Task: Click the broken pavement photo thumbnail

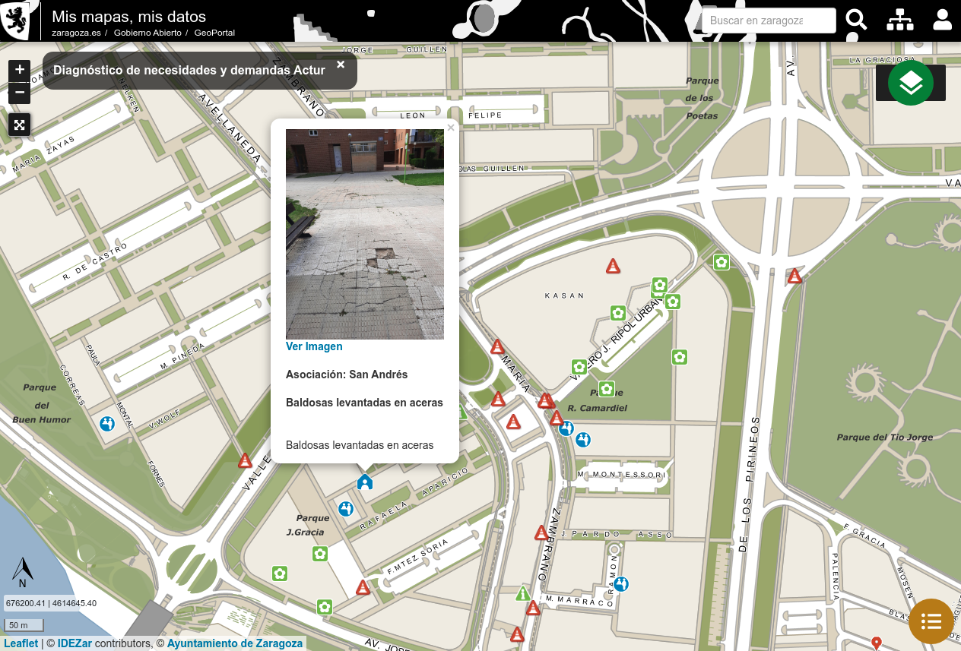Action: (365, 234)
